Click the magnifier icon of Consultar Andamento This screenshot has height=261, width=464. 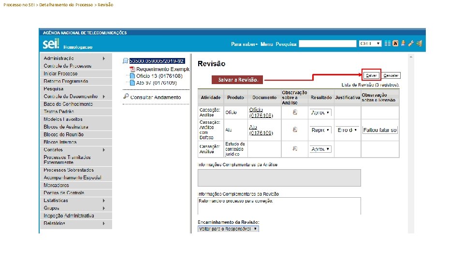pyautogui.click(x=126, y=96)
